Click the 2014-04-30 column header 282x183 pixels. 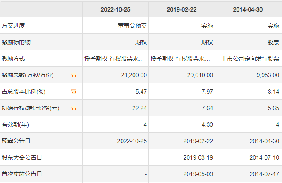pos(248,9)
